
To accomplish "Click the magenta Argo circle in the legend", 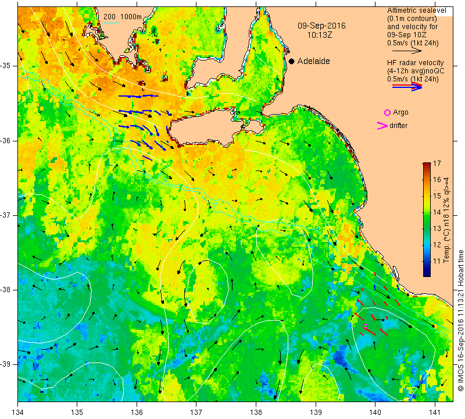I will click(387, 112).
